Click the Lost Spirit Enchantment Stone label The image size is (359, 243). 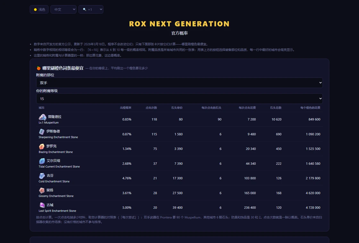[x=57, y=211]
